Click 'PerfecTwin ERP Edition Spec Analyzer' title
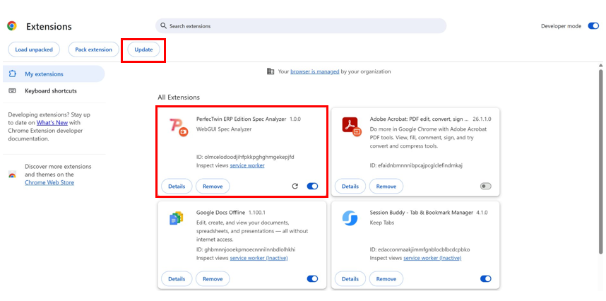The image size is (606, 301). 241,119
